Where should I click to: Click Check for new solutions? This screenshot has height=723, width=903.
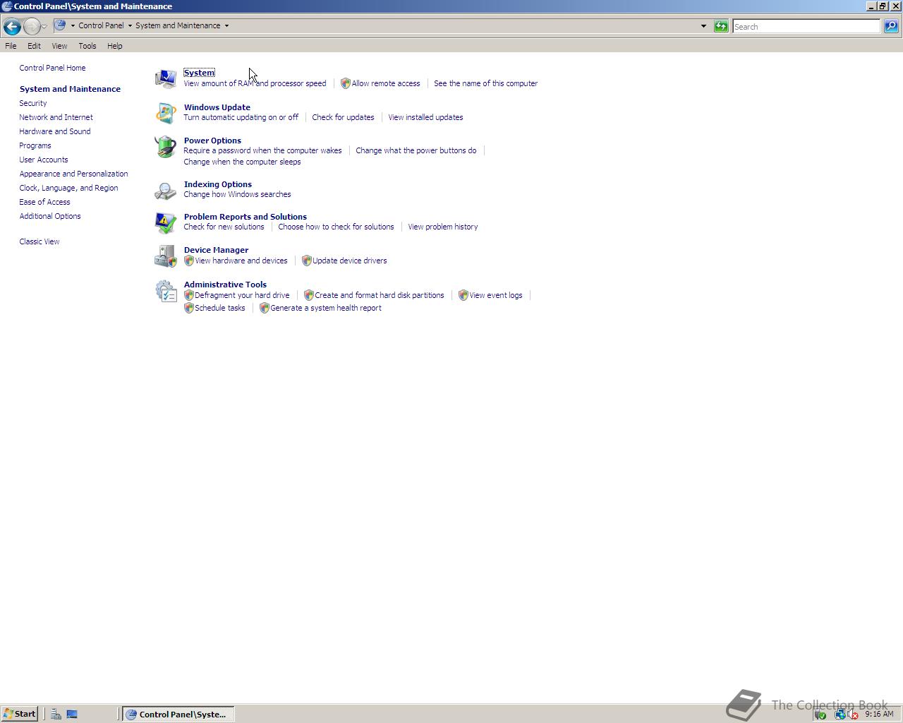pos(224,227)
